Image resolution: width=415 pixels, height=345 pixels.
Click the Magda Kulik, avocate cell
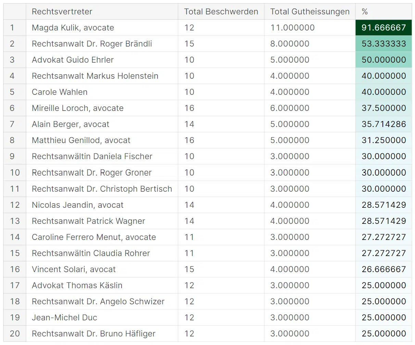coord(73,28)
